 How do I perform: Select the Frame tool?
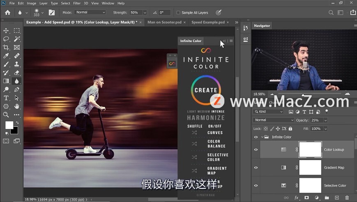[16, 47]
